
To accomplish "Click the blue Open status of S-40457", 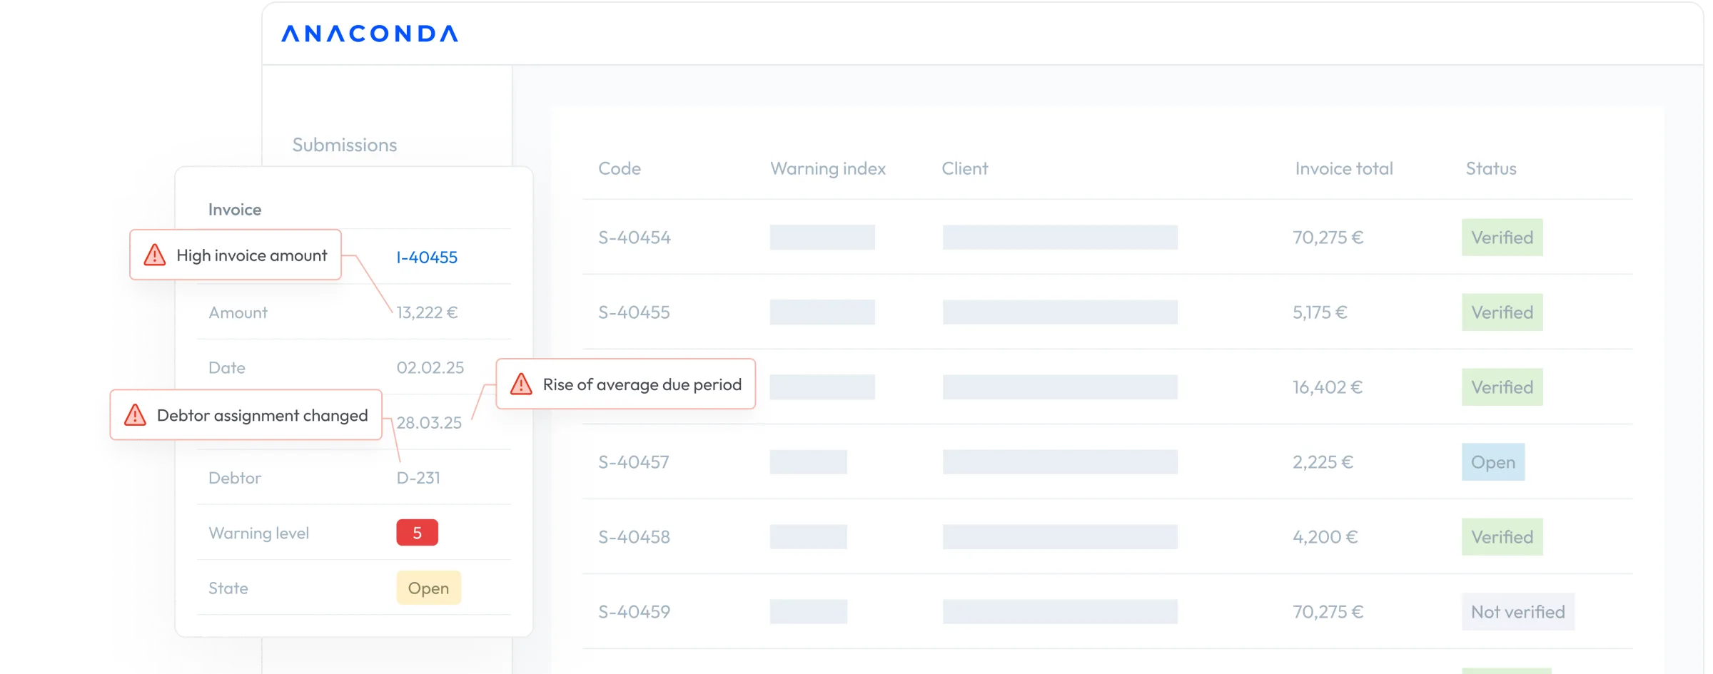I will point(1493,461).
